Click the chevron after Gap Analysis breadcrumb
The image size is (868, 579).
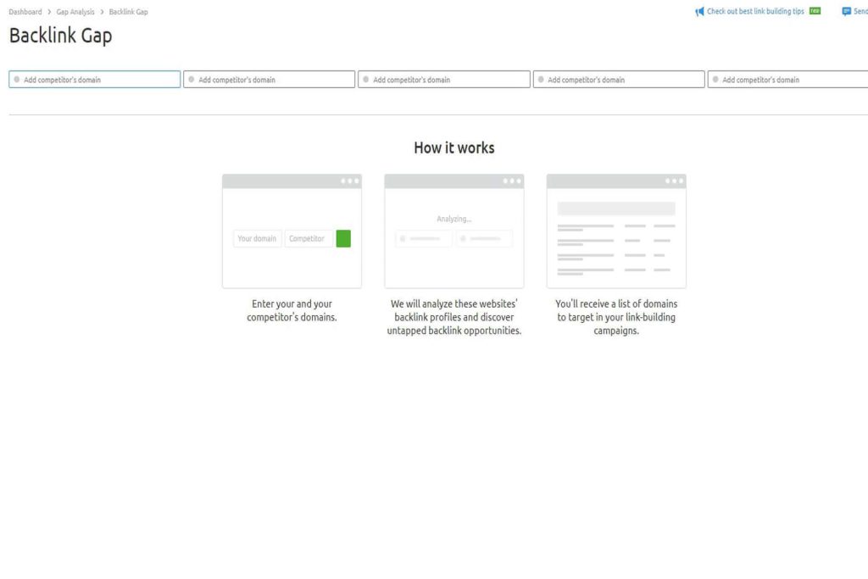coord(102,12)
